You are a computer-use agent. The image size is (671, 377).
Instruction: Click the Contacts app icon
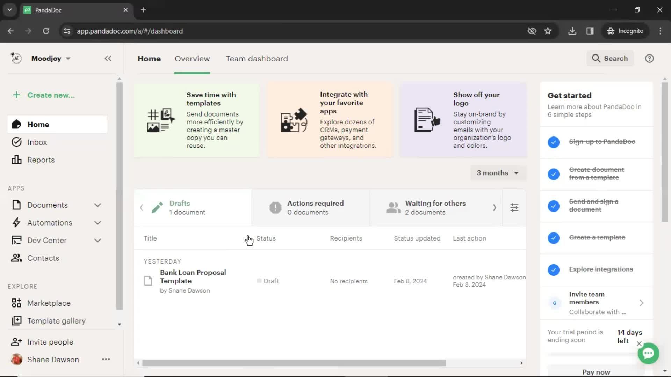point(16,258)
